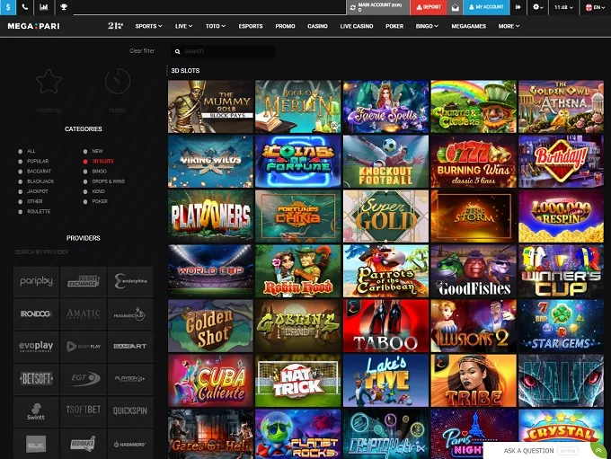Open The Mummy 2018 game
The width and height of the screenshot is (611, 459).
(210, 107)
